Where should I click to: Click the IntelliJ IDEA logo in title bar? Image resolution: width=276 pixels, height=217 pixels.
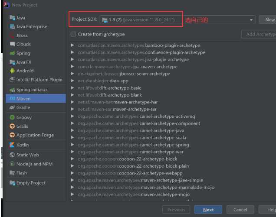7,5
